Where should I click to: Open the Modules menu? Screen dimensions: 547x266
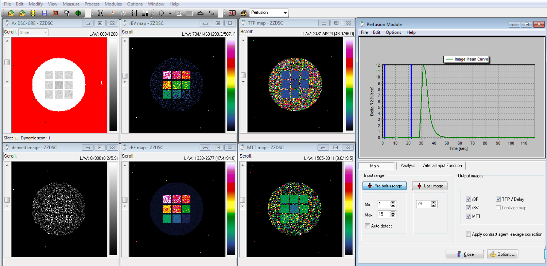click(113, 4)
